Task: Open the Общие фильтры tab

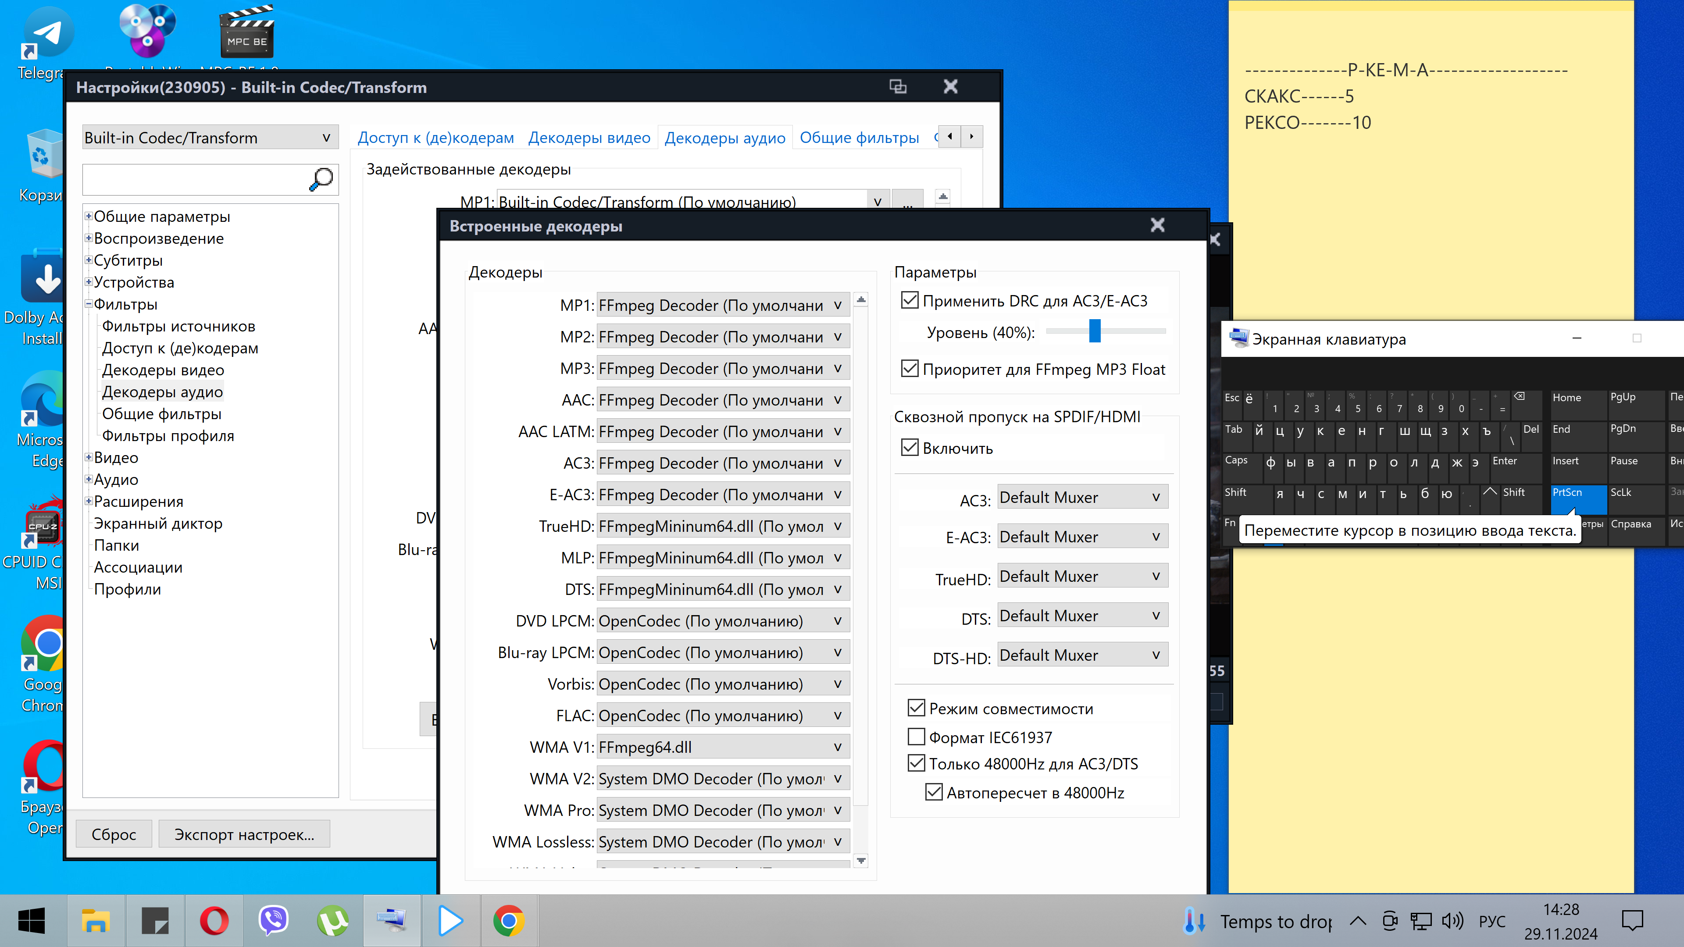Action: (859, 138)
